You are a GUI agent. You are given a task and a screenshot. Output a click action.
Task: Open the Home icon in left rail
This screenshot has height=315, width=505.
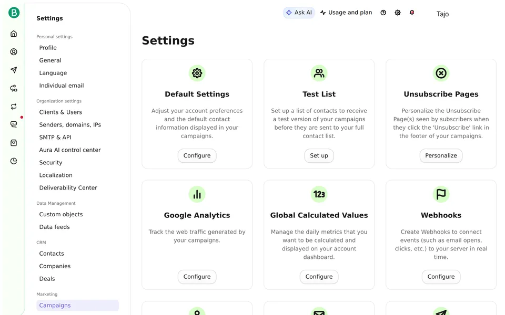(14, 34)
